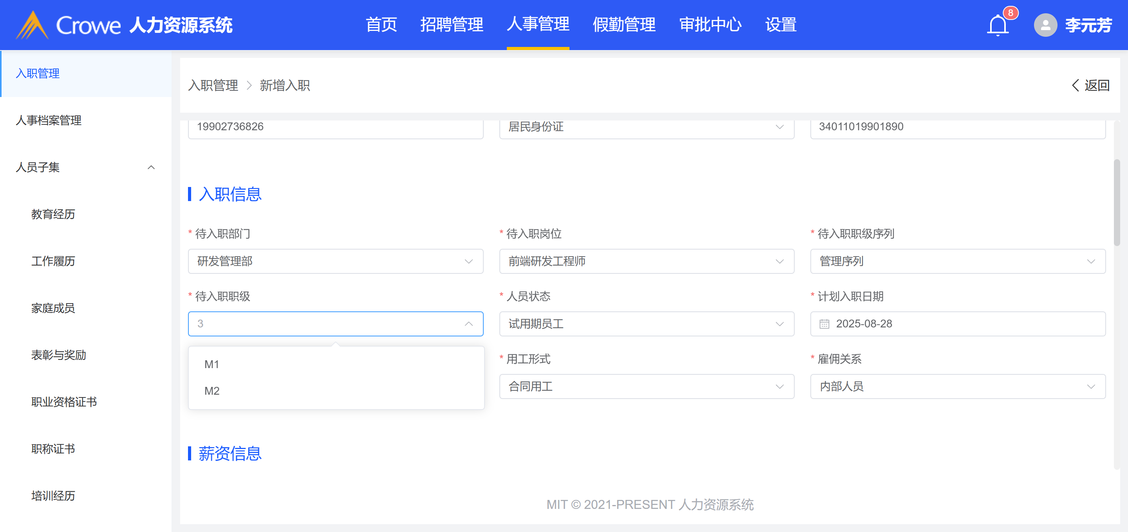Open 人事档案管理 in sidebar
1128x532 pixels.
click(x=49, y=120)
